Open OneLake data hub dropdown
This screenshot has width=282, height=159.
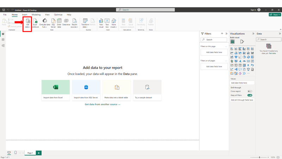click(x=45, y=23)
